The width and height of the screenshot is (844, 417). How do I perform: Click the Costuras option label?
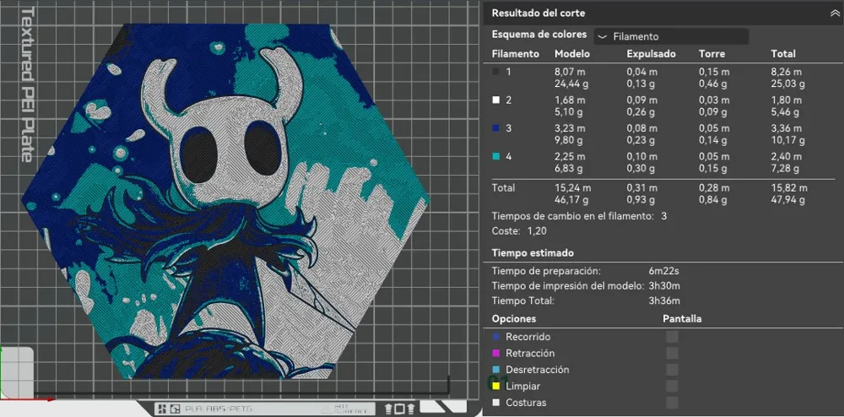click(x=526, y=403)
